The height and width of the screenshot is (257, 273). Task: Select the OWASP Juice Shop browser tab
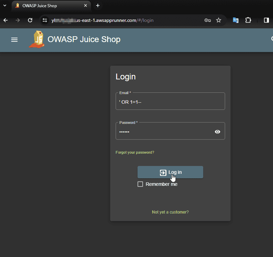[48, 6]
